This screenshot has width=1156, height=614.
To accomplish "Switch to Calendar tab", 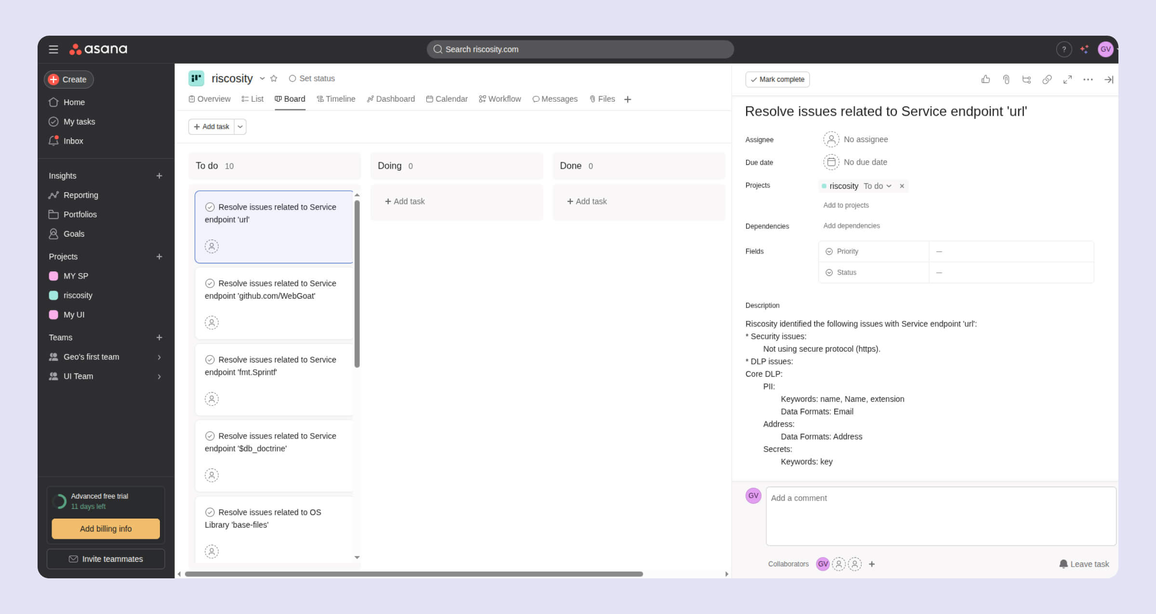I will [x=447, y=99].
